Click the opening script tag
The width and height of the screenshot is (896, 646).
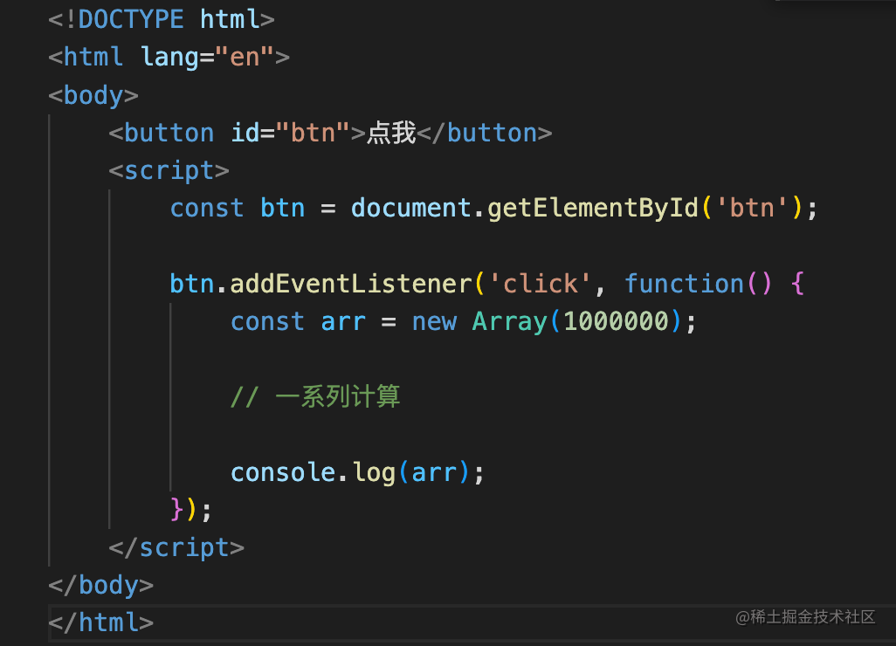click(x=169, y=170)
